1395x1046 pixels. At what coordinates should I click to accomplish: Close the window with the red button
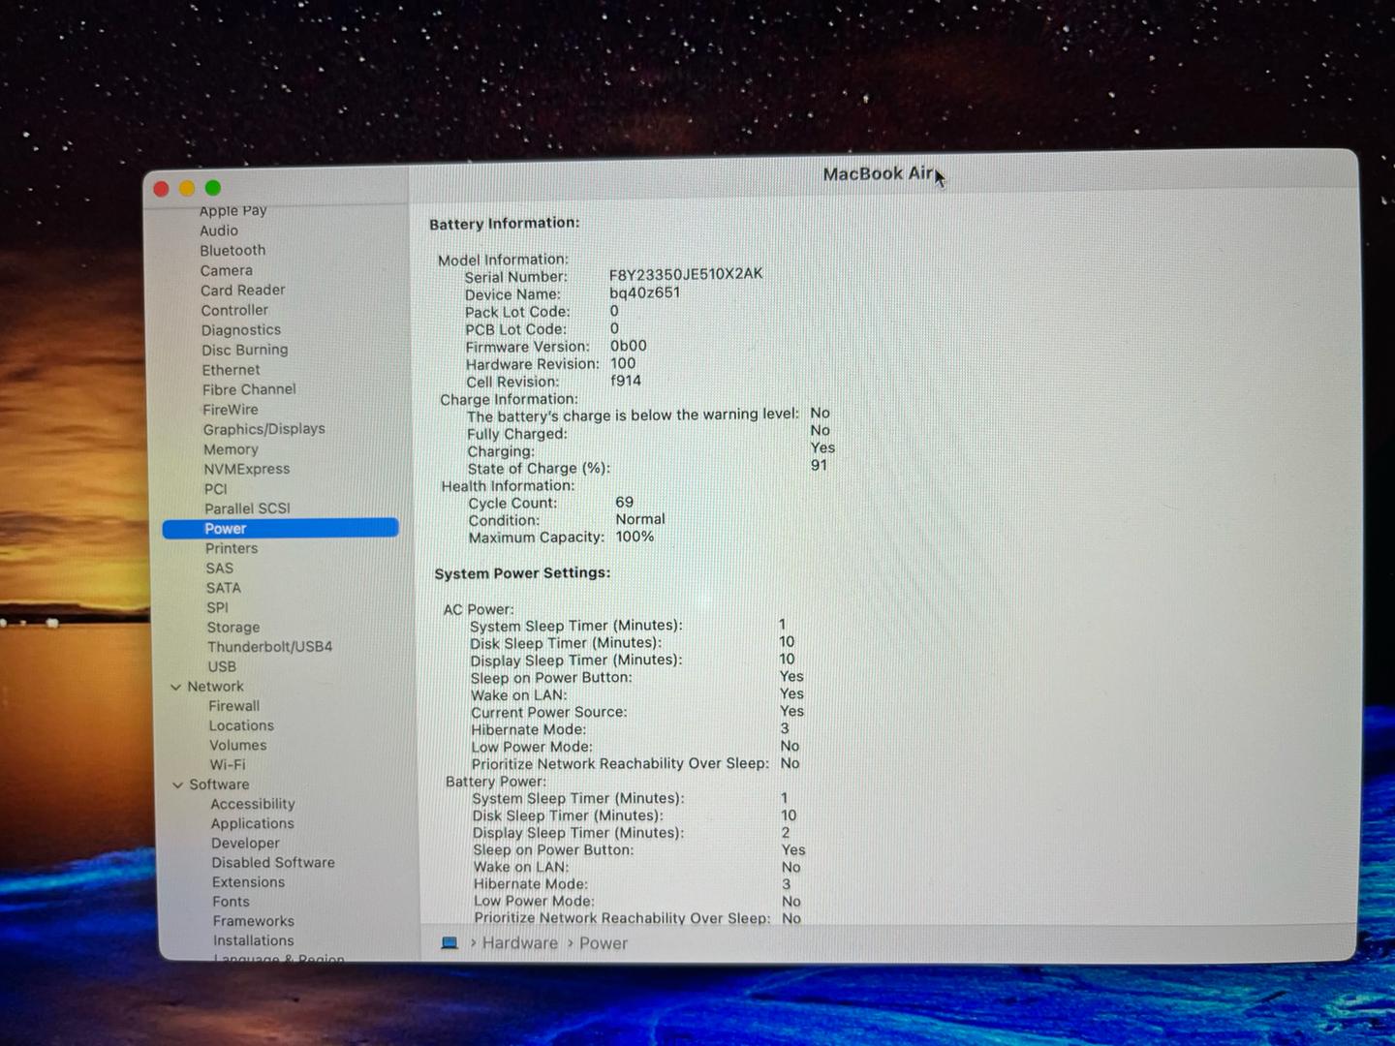pyautogui.click(x=162, y=189)
